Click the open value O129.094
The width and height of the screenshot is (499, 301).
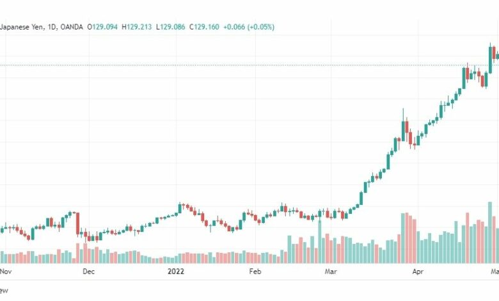pyautogui.click(x=102, y=27)
